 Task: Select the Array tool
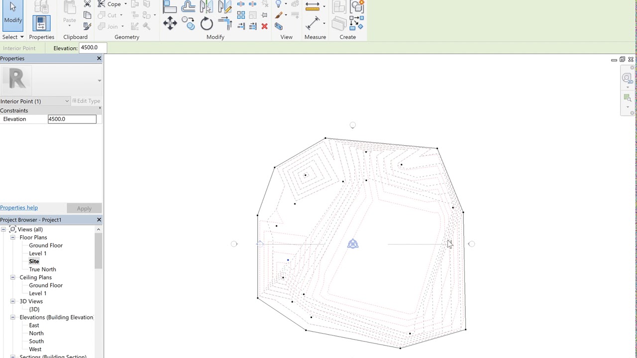[241, 15]
